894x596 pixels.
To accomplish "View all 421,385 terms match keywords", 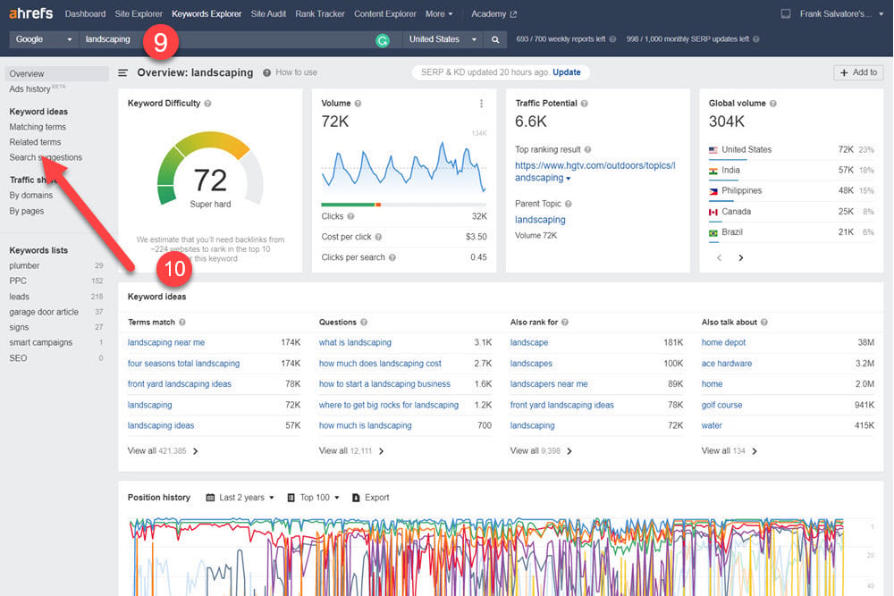I will tap(163, 450).
